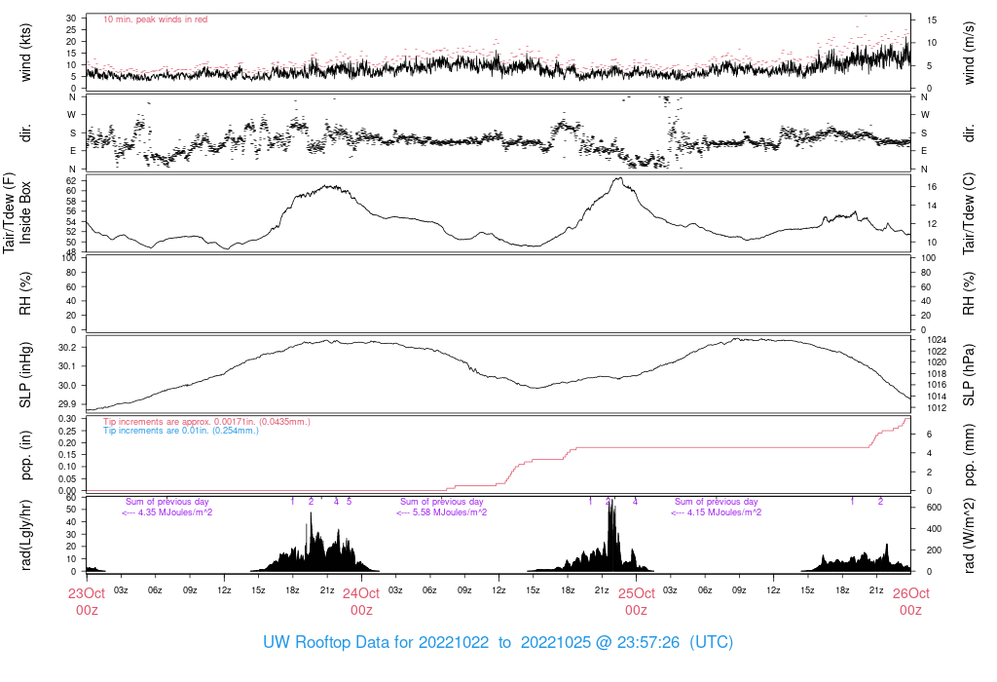Viewport: 997px width, 682px height.
Task: Click the '10 min. peak winds in red' note
Action: [x=155, y=19]
